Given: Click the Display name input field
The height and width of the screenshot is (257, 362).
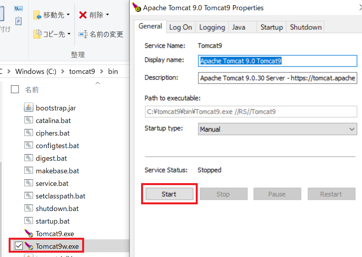Looking at the screenshot, I should (x=277, y=61).
